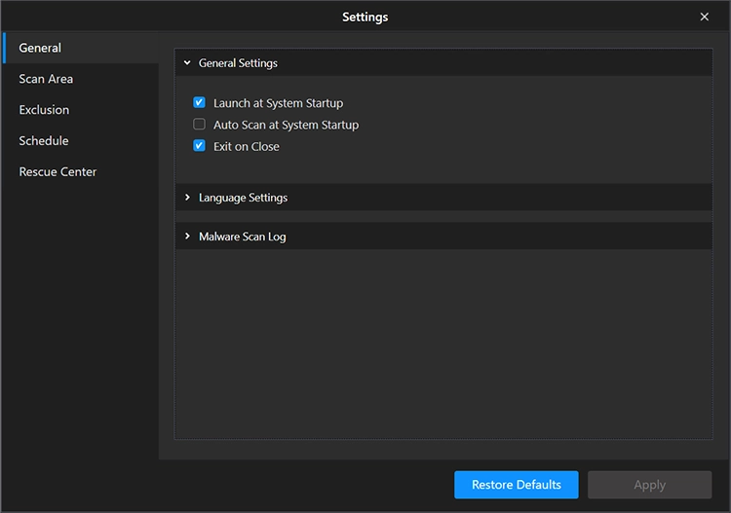Click the "Auto Scan at System Startup" label
Image resolution: width=731 pixels, height=513 pixels.
[x=286, y=125]
